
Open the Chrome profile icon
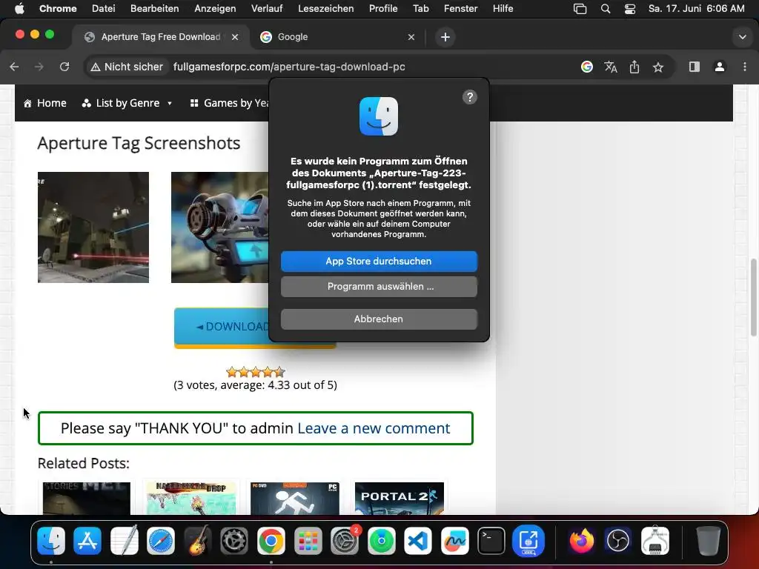[x=720, y=67]
